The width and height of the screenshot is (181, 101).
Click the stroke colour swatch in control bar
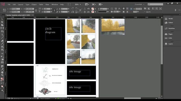pos(92,12)
